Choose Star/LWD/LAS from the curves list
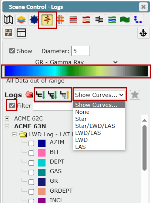The height and width of the screenshot is (203, 151). click(x=95, y=126)
